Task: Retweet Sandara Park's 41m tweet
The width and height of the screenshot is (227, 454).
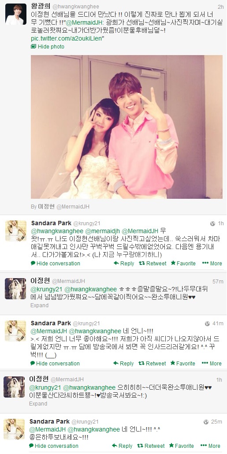Action: click(x=153, y=363)
